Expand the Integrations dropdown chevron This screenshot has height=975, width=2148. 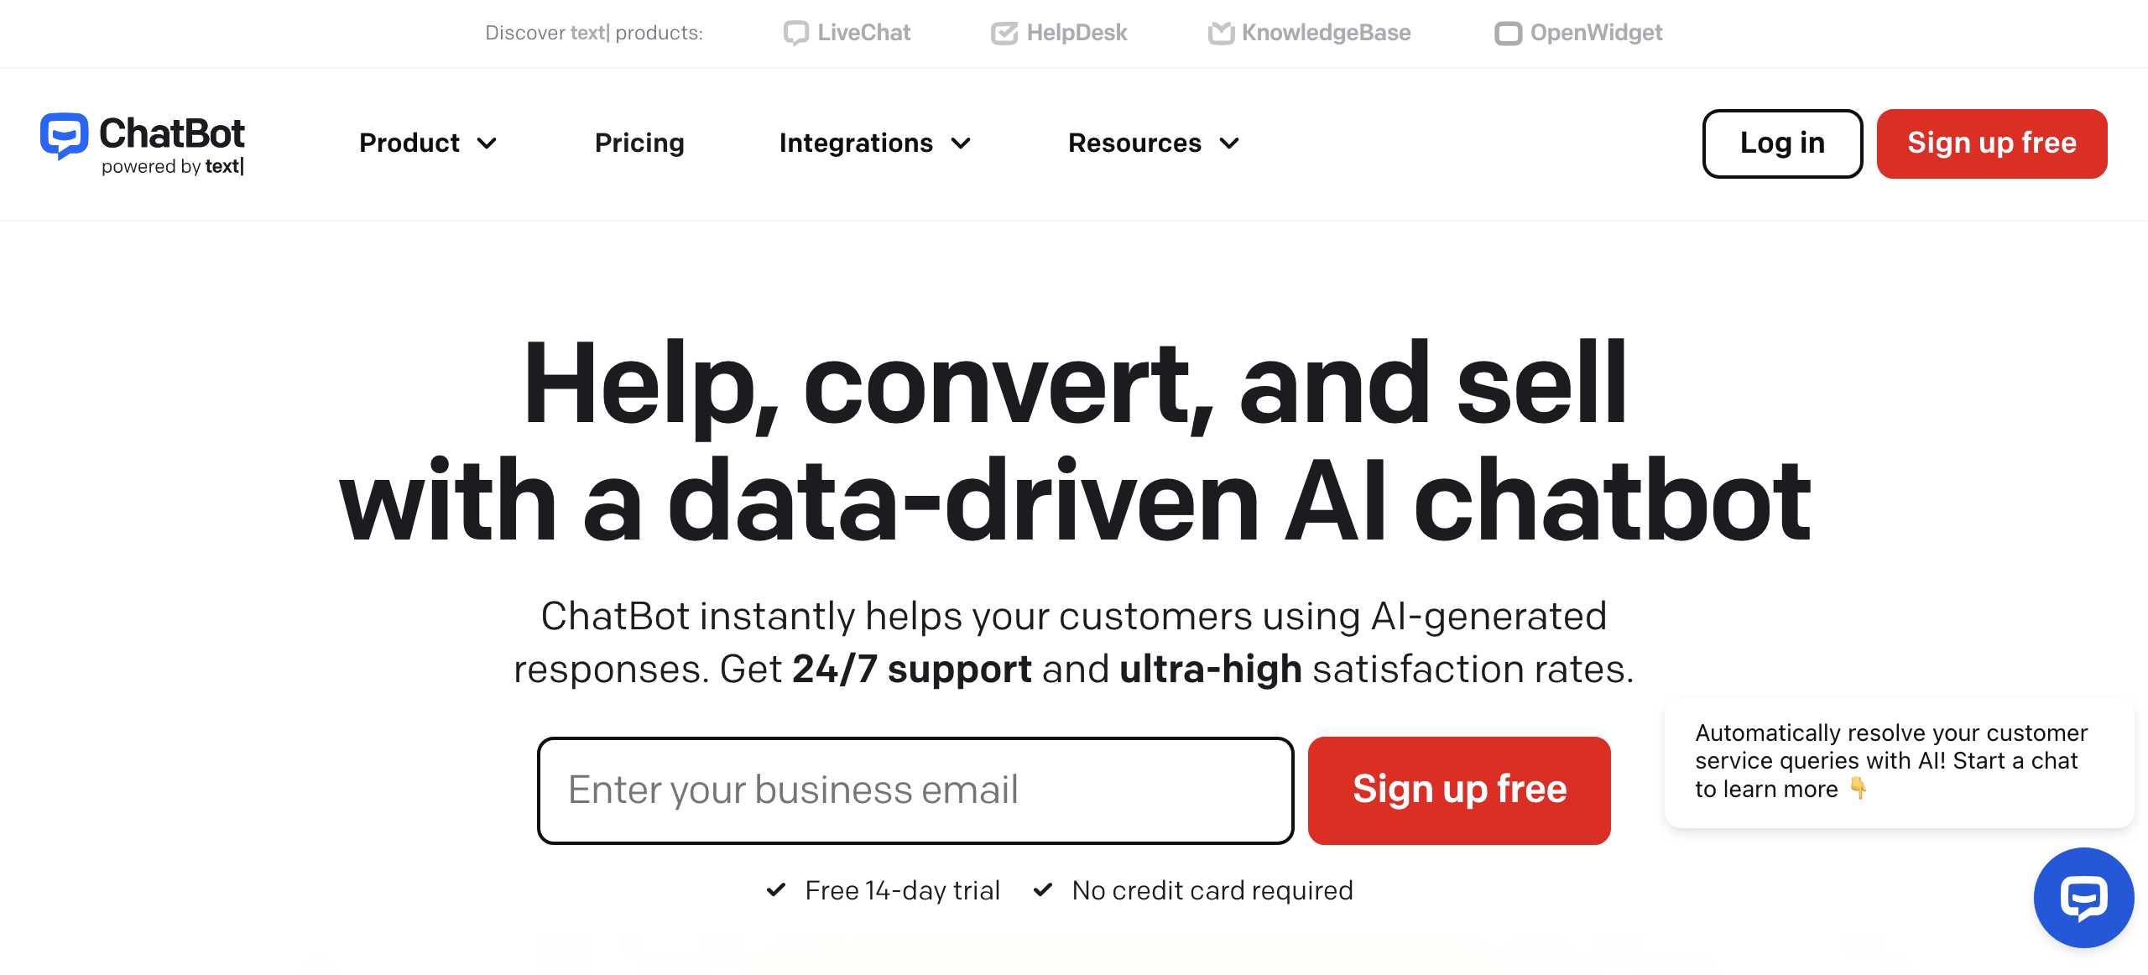coord(961,143)
